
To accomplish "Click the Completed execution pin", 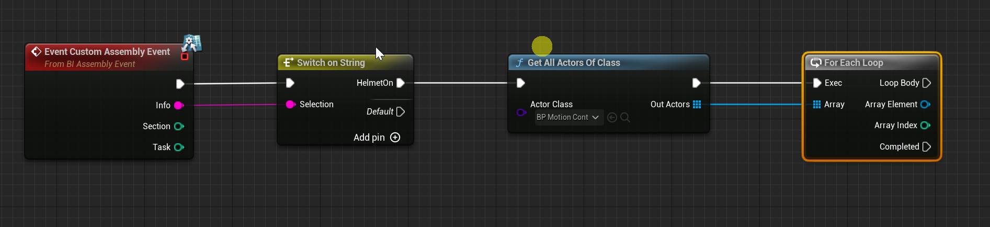I will [927, 146].
